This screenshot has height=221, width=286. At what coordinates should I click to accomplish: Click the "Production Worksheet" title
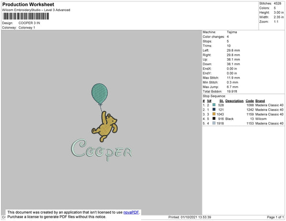[x=28, y=4]
